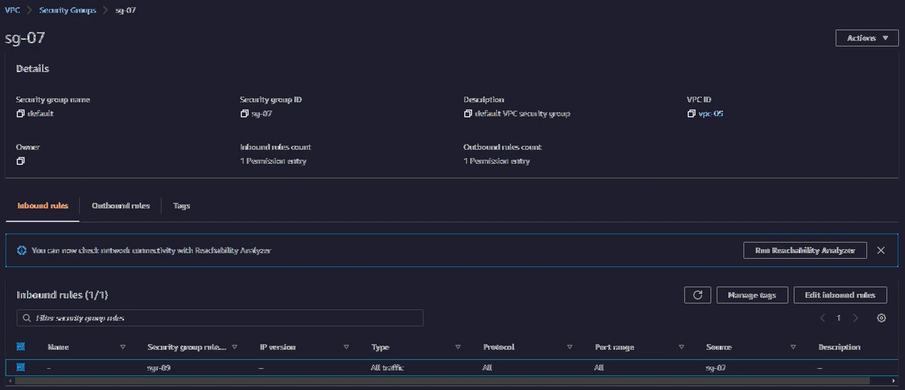Click the search icon in filter box
The height and width of the screenshot is (390, 905).
coord(27,318)
